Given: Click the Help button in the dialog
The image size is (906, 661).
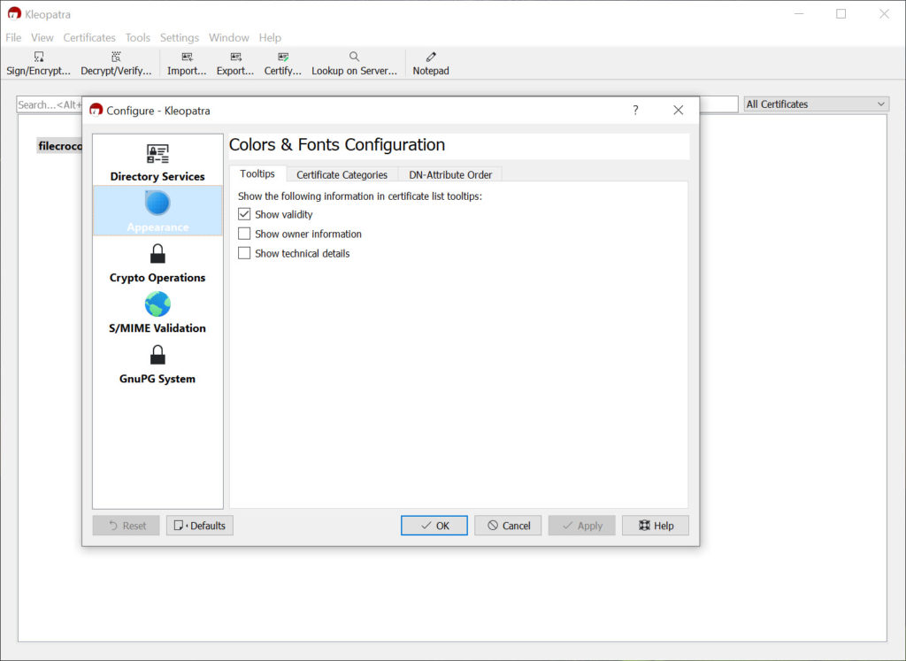Looking at the screenshot, I should 656,526.
